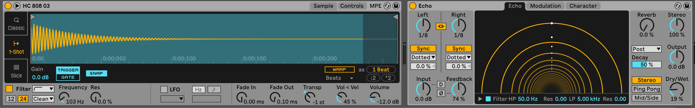Select 12 dB filter slope

coord(11,99)
